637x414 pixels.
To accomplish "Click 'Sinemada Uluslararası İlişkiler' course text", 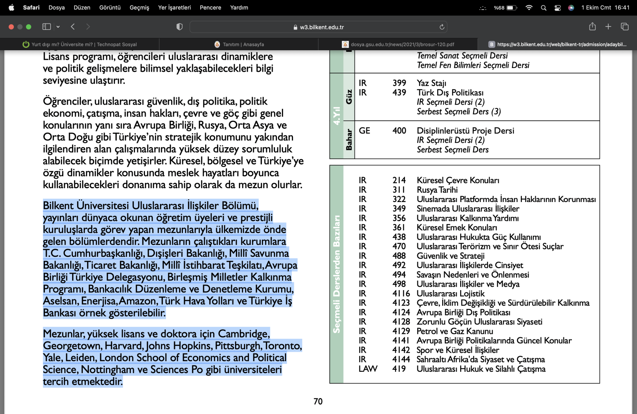I will (x=468, y=209).
